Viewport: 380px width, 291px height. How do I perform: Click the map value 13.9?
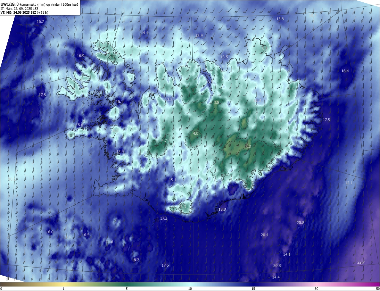(x=199, y=35)
